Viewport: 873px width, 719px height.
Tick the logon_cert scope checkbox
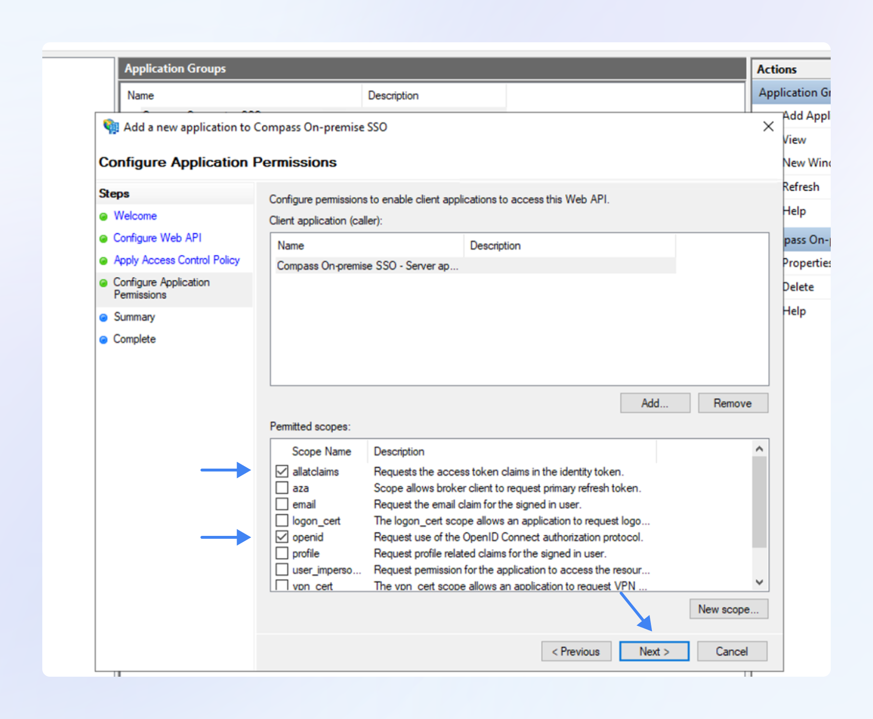[x=282, y=521]
